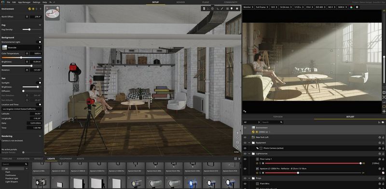
Task: Click the Latitude input field
Action: pyautogui.click(x=36, y=113)
